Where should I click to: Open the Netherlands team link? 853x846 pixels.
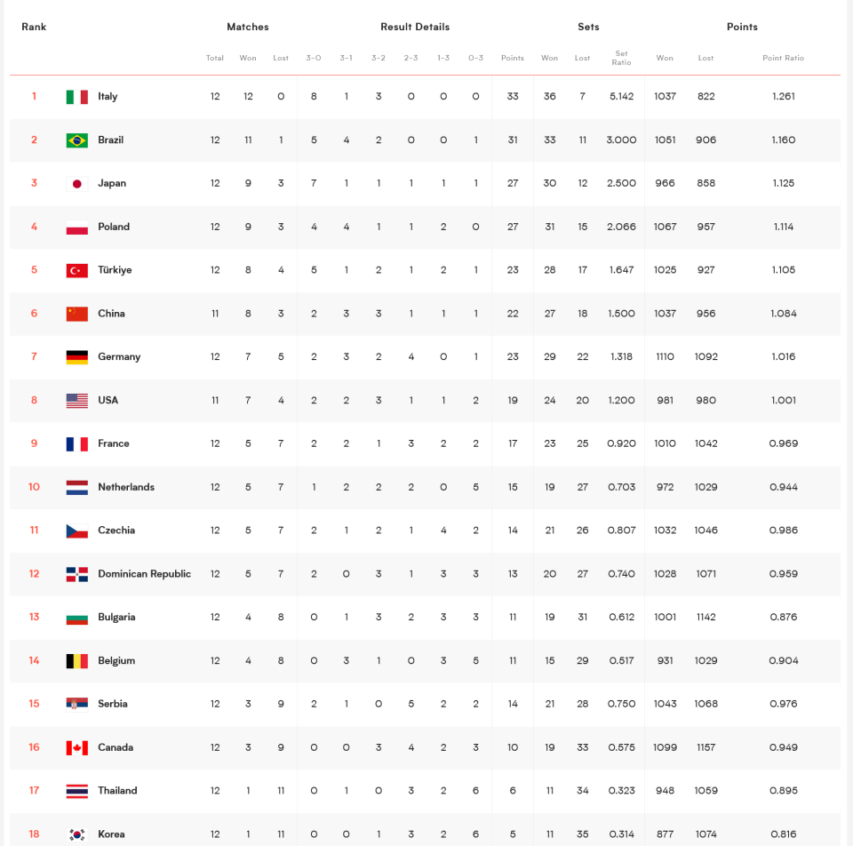click(126, 487)
